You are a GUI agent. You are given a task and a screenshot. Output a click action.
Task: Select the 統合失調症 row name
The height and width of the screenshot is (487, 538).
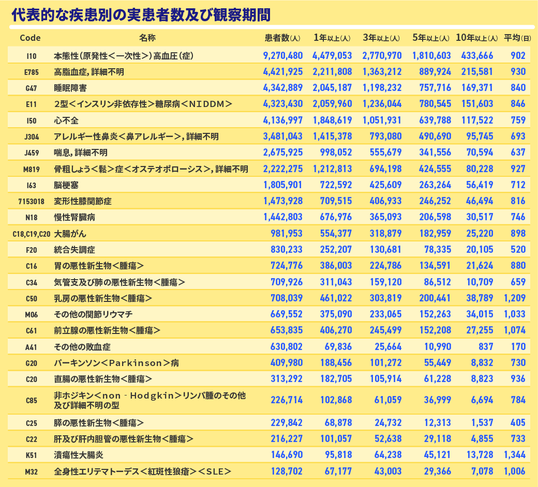74,250
